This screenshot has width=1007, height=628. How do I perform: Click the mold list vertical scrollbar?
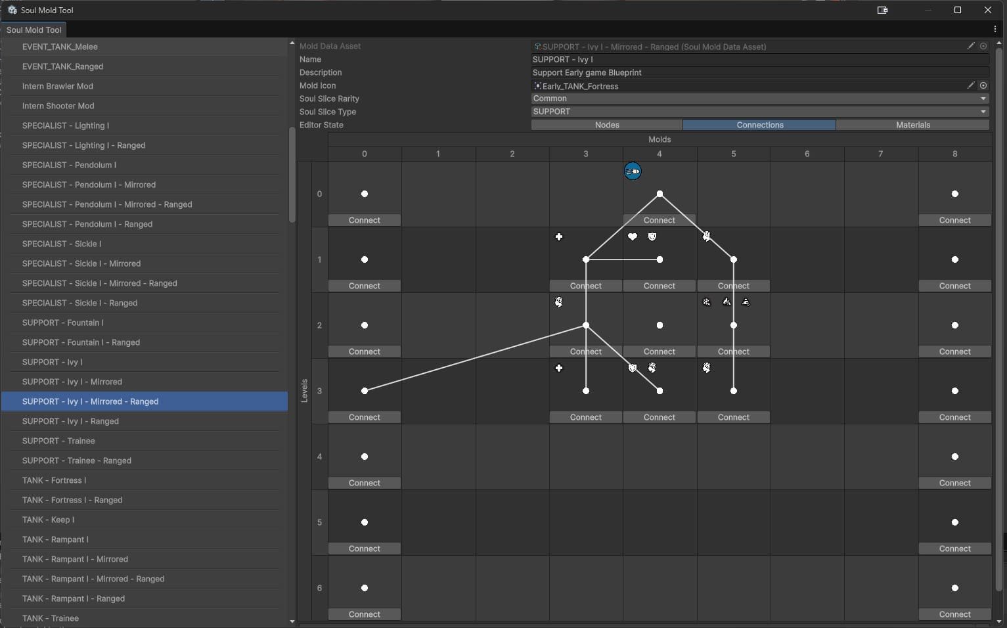click(292, 175)
